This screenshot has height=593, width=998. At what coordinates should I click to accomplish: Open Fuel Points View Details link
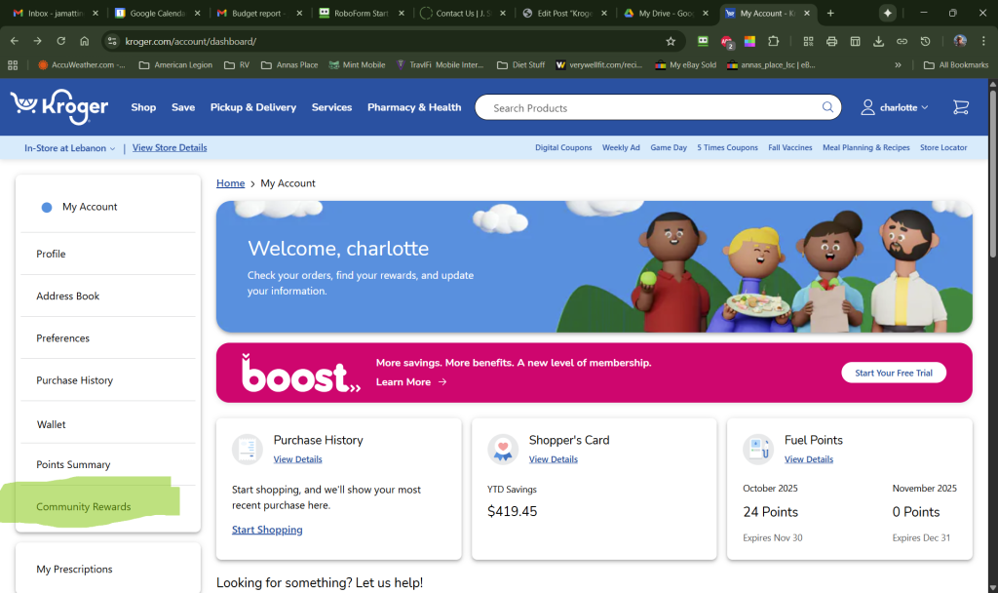808,459
